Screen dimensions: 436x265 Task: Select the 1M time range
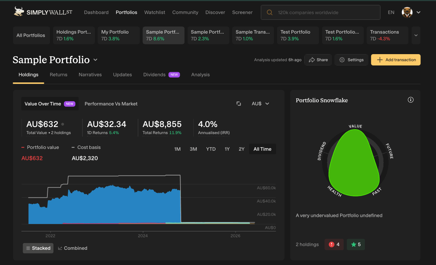(177, 149)
